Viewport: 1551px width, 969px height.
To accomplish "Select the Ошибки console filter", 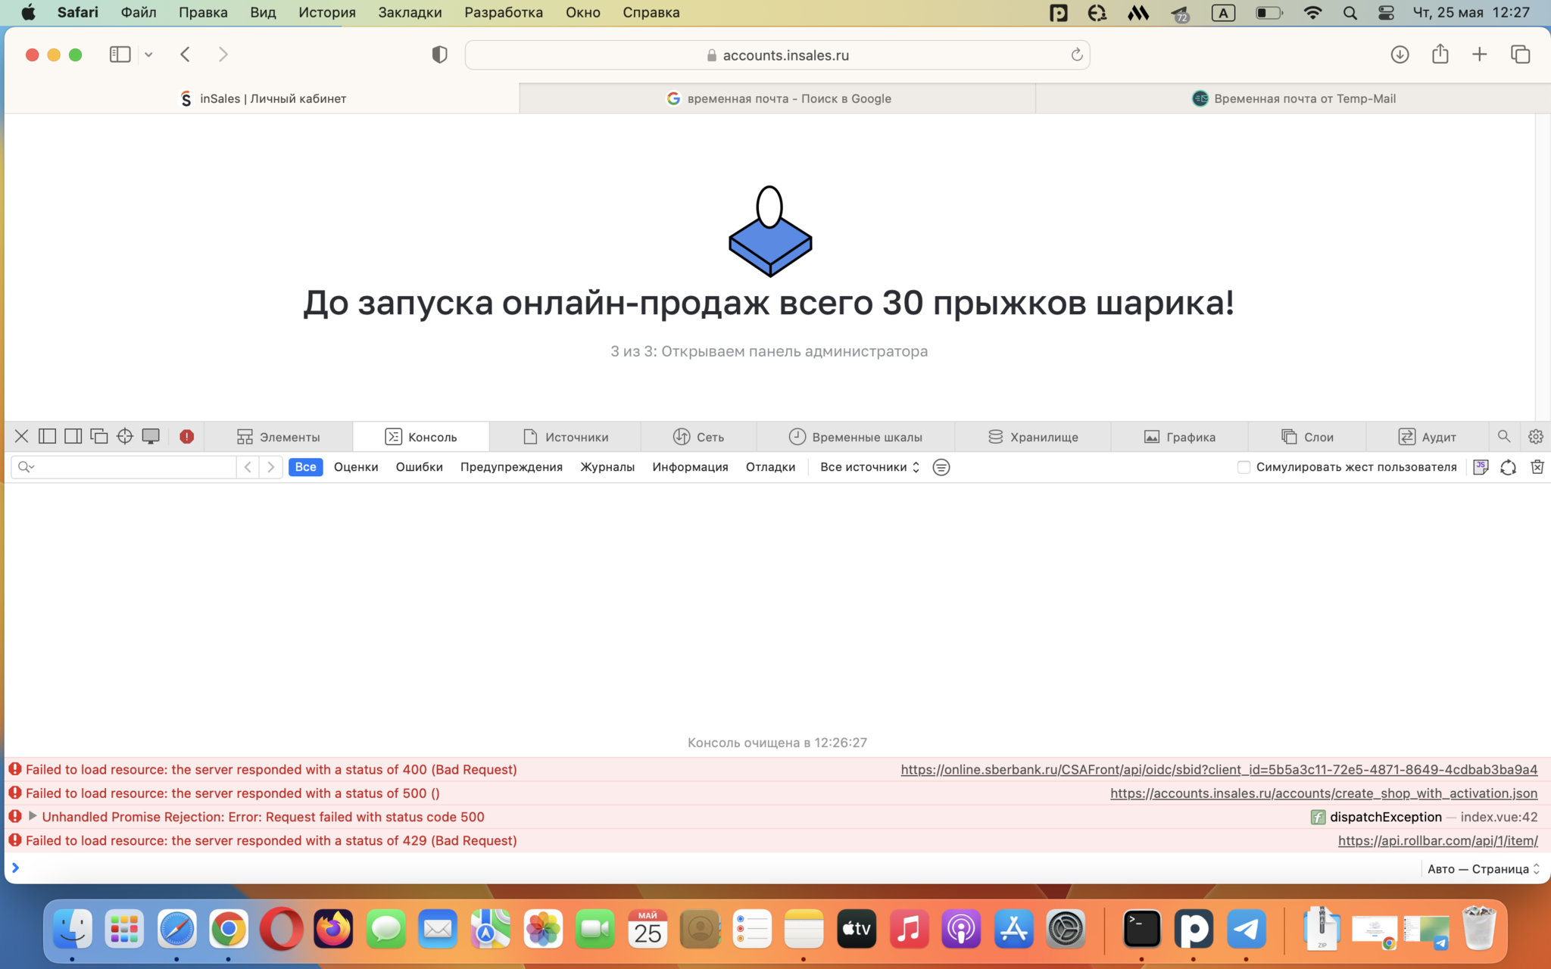I will [419, 467].
